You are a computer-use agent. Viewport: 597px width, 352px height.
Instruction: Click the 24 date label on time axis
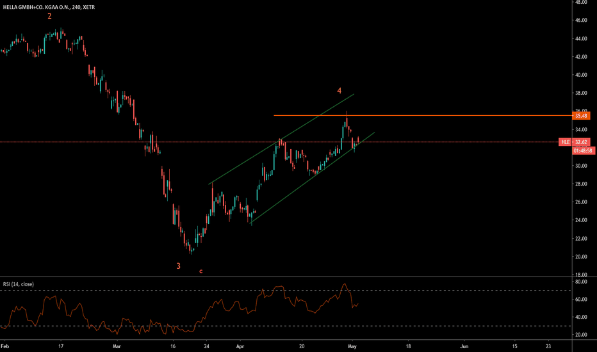click(206, 346)
